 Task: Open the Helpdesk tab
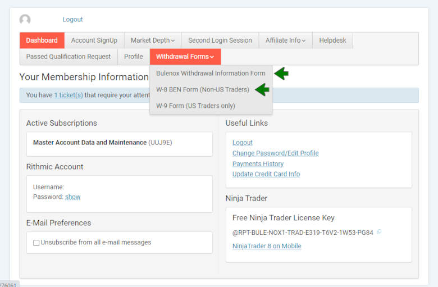pos(332,40)
